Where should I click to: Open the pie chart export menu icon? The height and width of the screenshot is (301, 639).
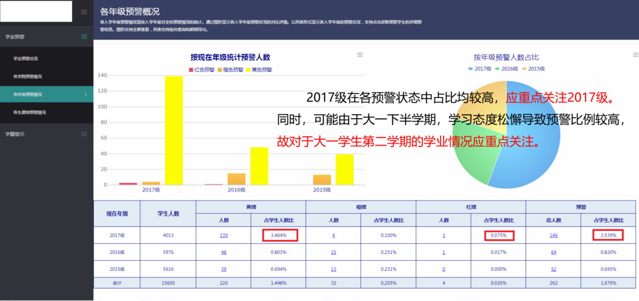pos(635,55)
